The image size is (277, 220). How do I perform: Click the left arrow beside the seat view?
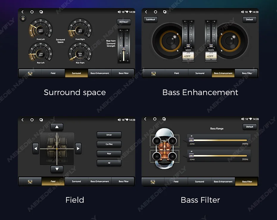click(x=36, y=148)
